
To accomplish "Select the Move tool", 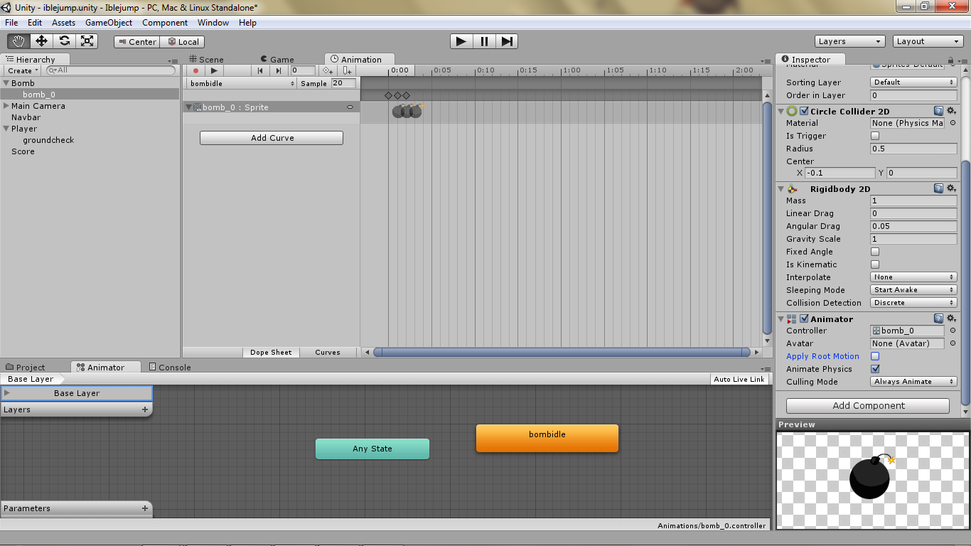I will (x=41, y=41).
